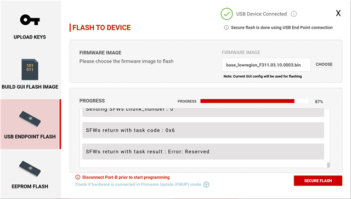The width and height of the screenshot is (351, 199).
Task: Click the red warning icon beside Disconnect Port-B
Action: point(77,177)
